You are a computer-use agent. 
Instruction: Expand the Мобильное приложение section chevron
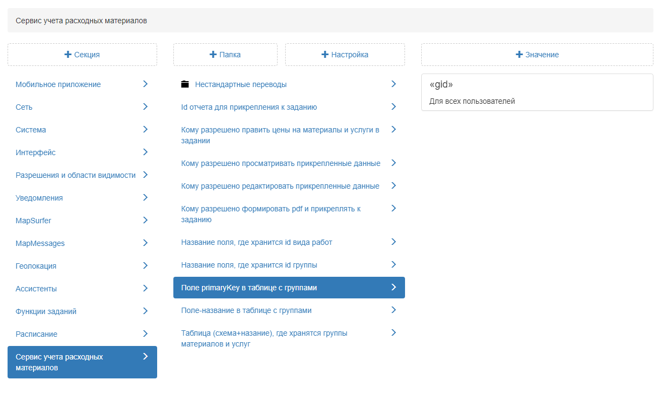(x=145, y=84)
